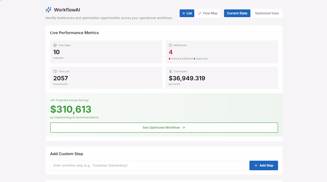Image resolution: width=327 pixels, height=182 pixels.
Task: Click the Total Steps layers icon
Action: (x=55, y=45)
